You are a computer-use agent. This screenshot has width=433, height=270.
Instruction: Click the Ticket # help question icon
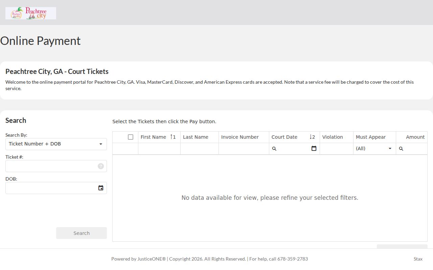point(101,166)
